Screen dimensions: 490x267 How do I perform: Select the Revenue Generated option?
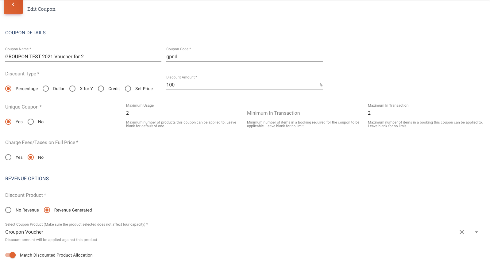47,210
